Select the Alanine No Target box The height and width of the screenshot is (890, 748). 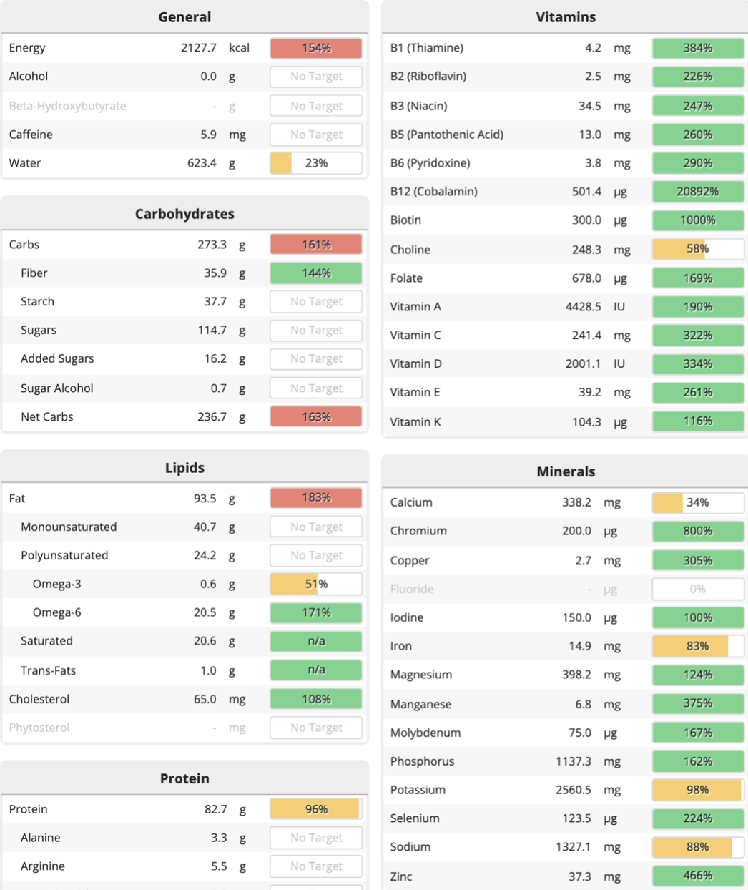click(x=316, y=838)
